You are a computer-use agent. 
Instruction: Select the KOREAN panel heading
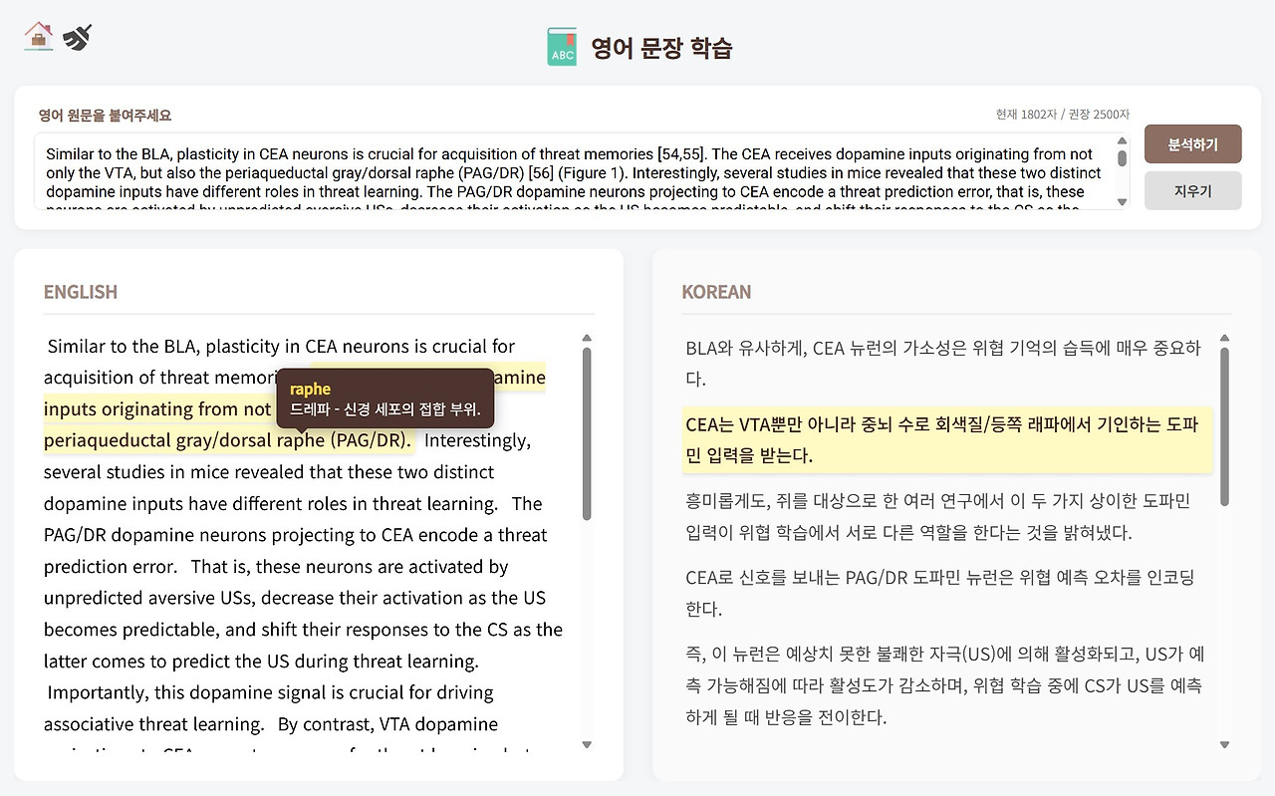click(716, 292)
